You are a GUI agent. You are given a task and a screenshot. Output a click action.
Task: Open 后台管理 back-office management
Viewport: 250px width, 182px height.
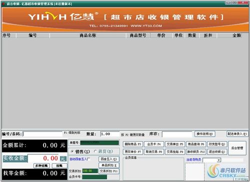point(237,148)
